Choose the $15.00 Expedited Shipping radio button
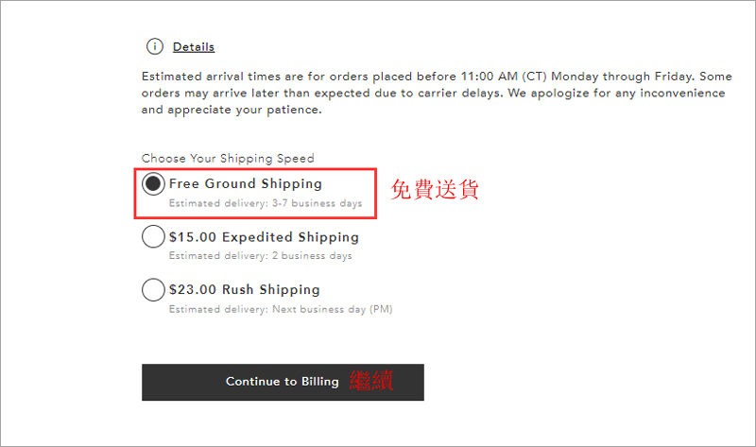The height and width of the screenshot is (447, 756). click(x=153, y=237)
